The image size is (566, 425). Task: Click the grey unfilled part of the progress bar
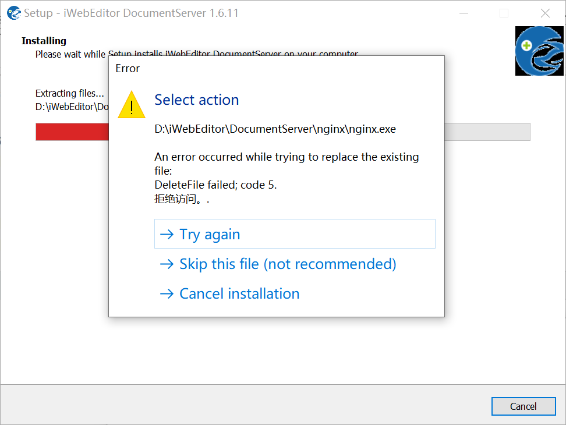point(487,132)
